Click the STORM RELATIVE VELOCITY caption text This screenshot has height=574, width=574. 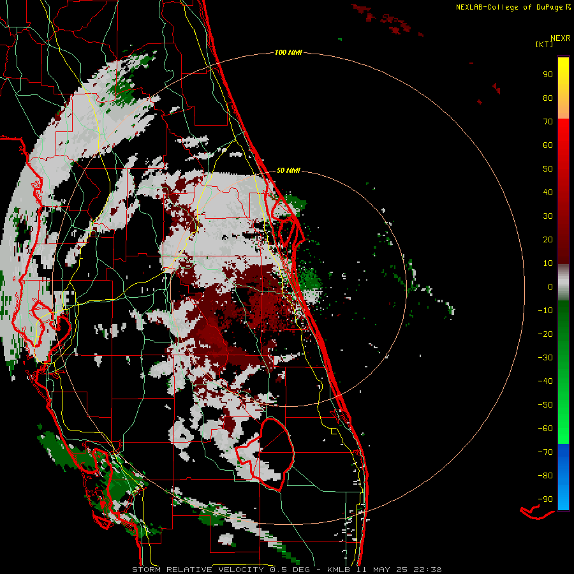click(198, 570)
